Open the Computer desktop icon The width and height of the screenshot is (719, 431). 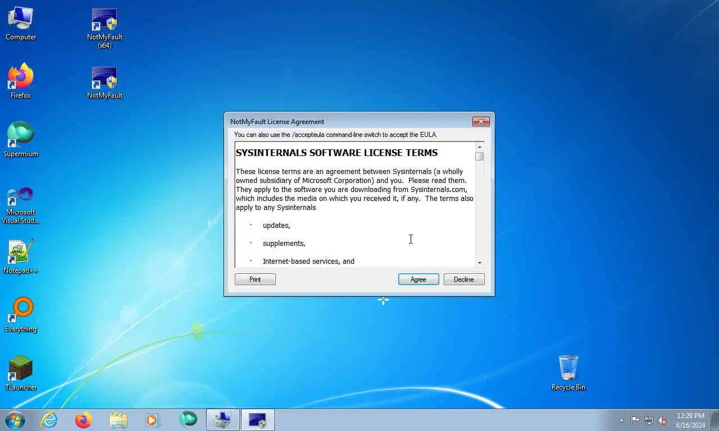21,24
